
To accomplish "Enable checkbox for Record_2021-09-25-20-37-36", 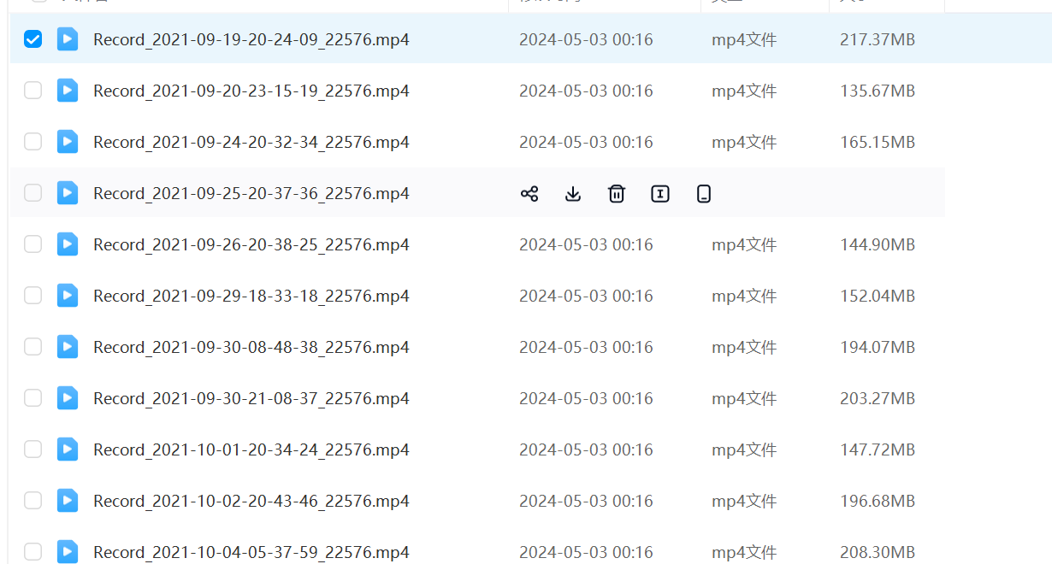I will (x=33, y=193).
